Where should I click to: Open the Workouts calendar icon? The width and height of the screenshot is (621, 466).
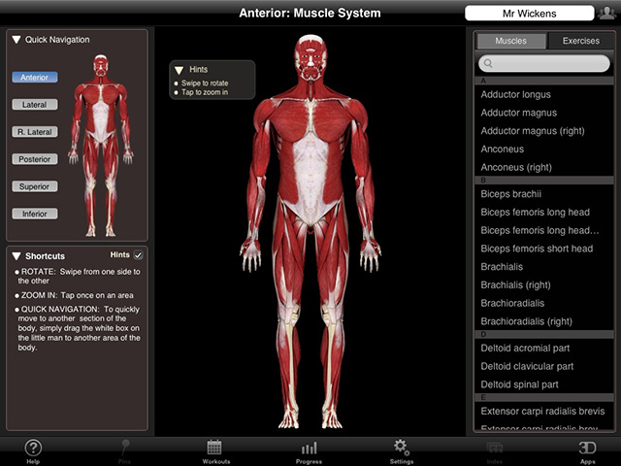(215, 449)
